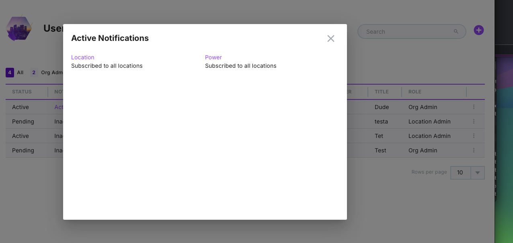This screenshot has width=513, height=243.
Task: Click the Rows per page label
Action: 429,172
